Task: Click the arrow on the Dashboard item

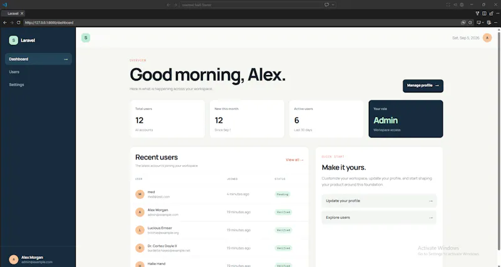Action: (66, 59)
